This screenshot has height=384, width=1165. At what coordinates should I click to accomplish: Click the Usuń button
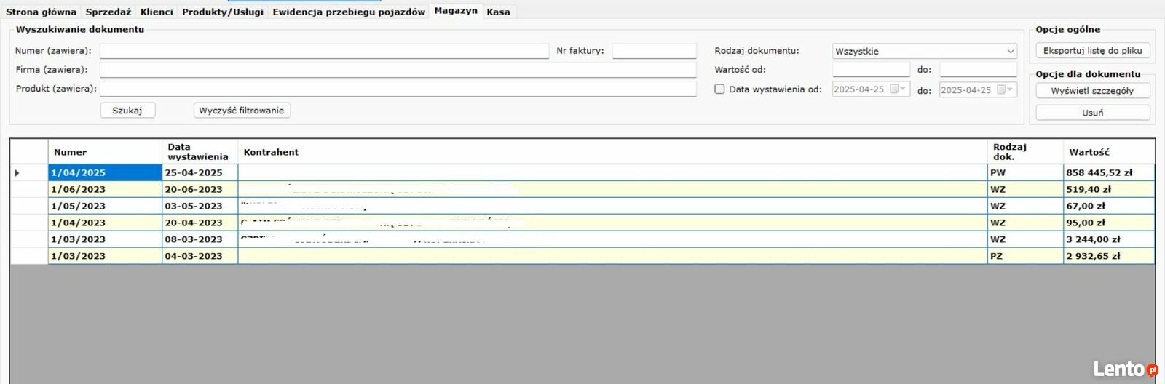[1092, 113]
